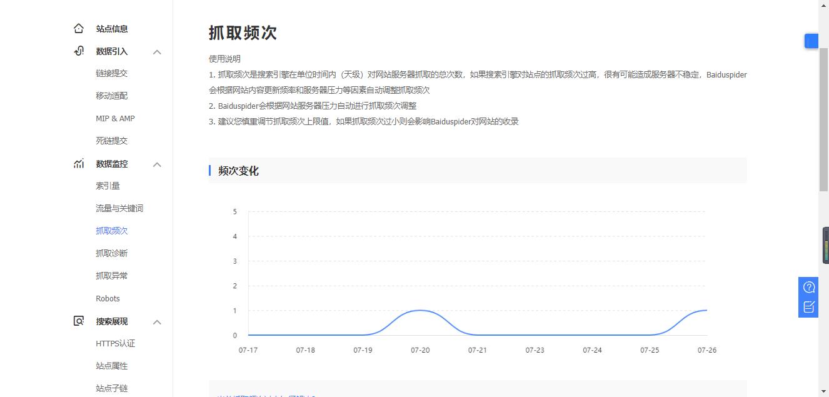Click the 数据监控 section label

tap(112, 164)
